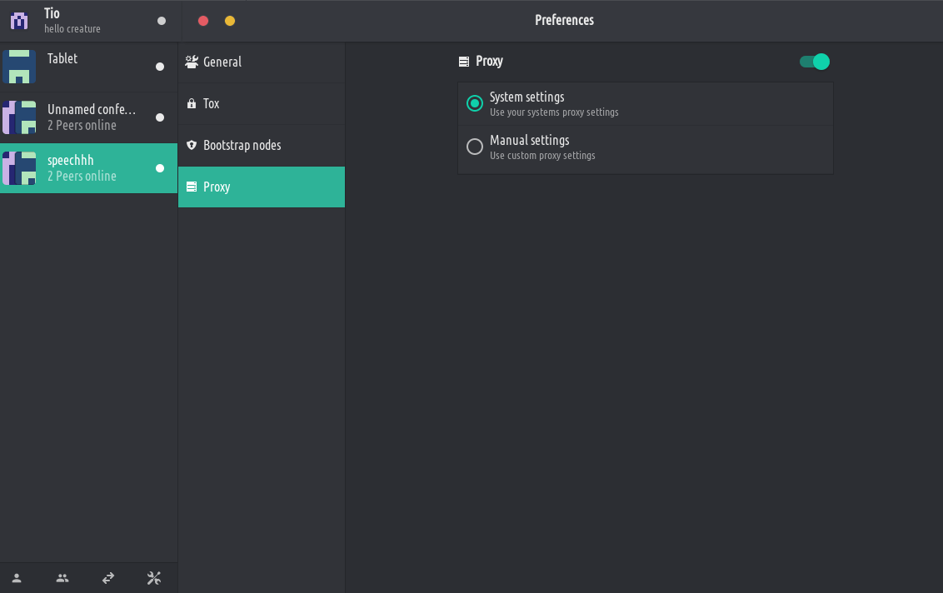Open the Tablet contact chat
943x593 pixels.
[x=92, y=67]
